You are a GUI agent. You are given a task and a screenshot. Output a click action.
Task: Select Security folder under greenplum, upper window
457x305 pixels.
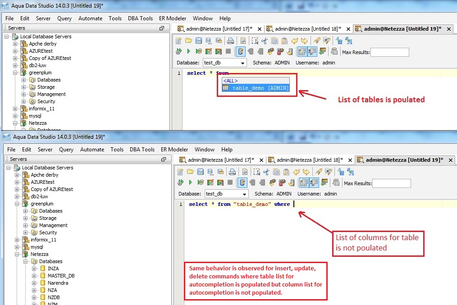click(x=46, y=101)
